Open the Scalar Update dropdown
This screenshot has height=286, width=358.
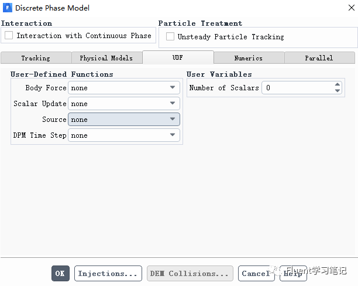click(124, 103)
